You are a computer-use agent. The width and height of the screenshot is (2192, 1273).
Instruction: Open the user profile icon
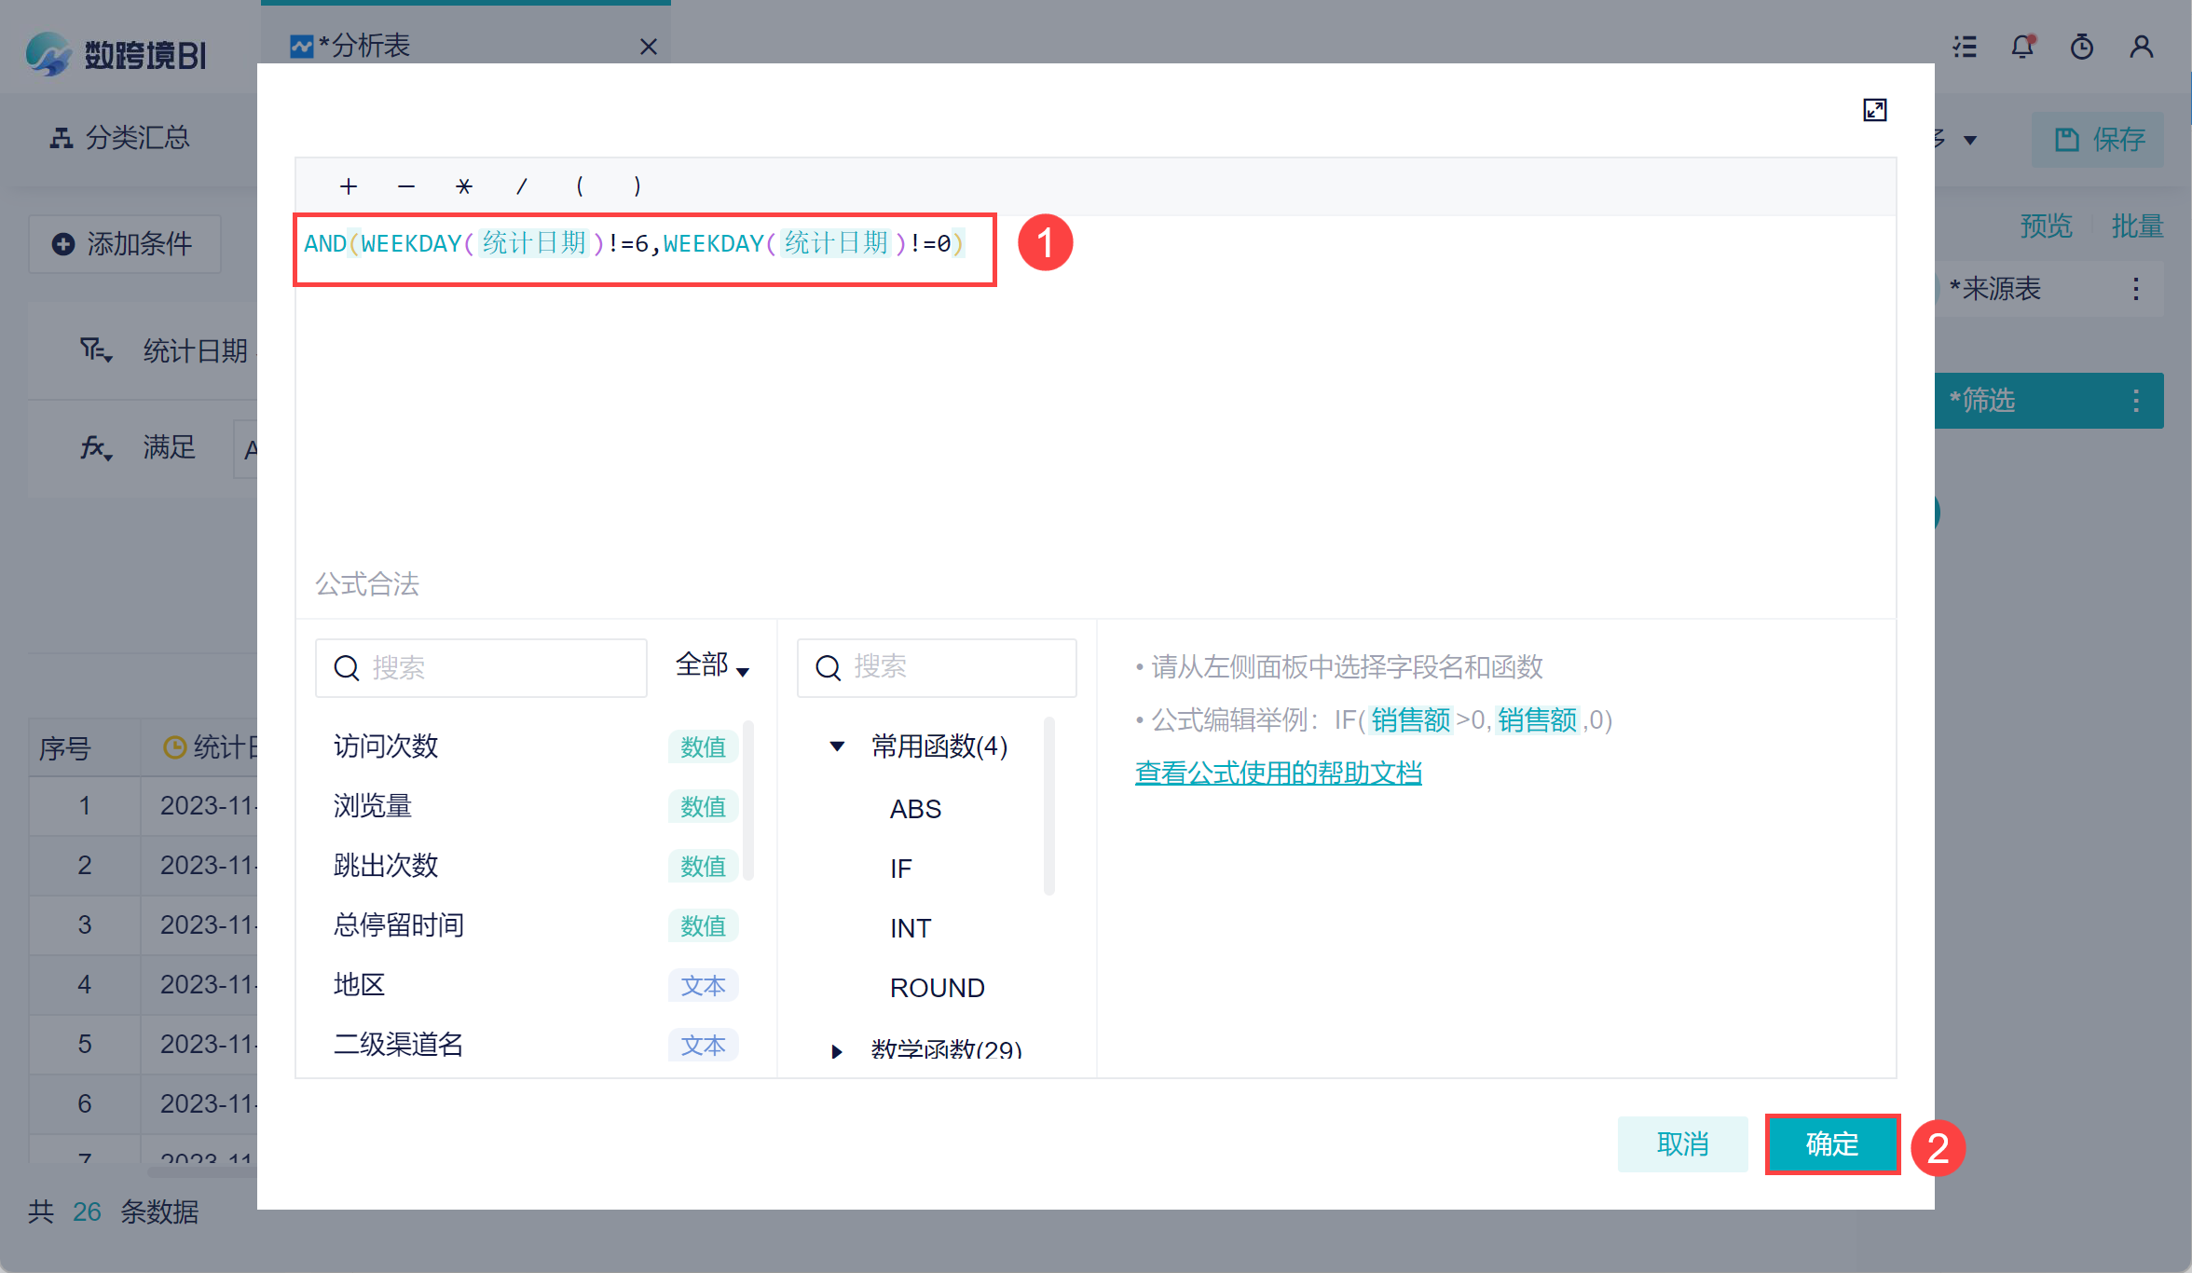[2141, 47]
